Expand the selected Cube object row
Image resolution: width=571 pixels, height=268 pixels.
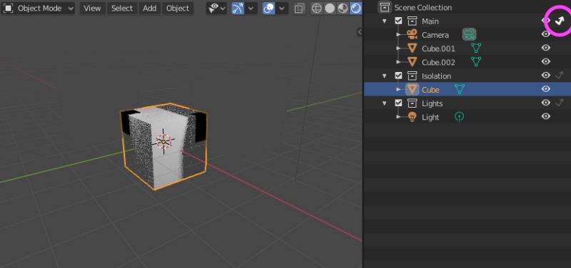(x=399, y=90)
